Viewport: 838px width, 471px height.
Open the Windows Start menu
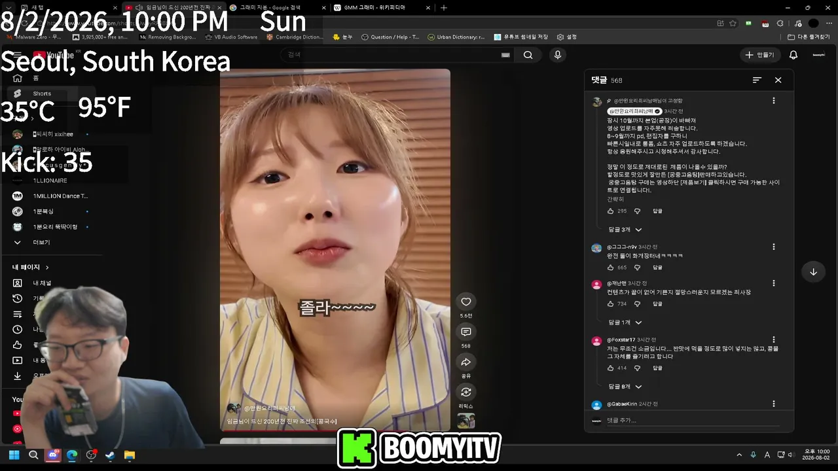[x=14, y=455]
